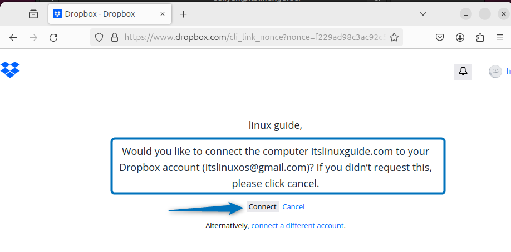
Task: View site security via padlock icon
Action: click(114, 37)
